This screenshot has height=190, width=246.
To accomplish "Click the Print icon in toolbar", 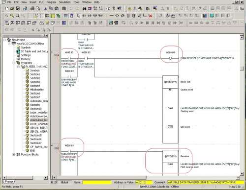I will click(x=32, y=8).
